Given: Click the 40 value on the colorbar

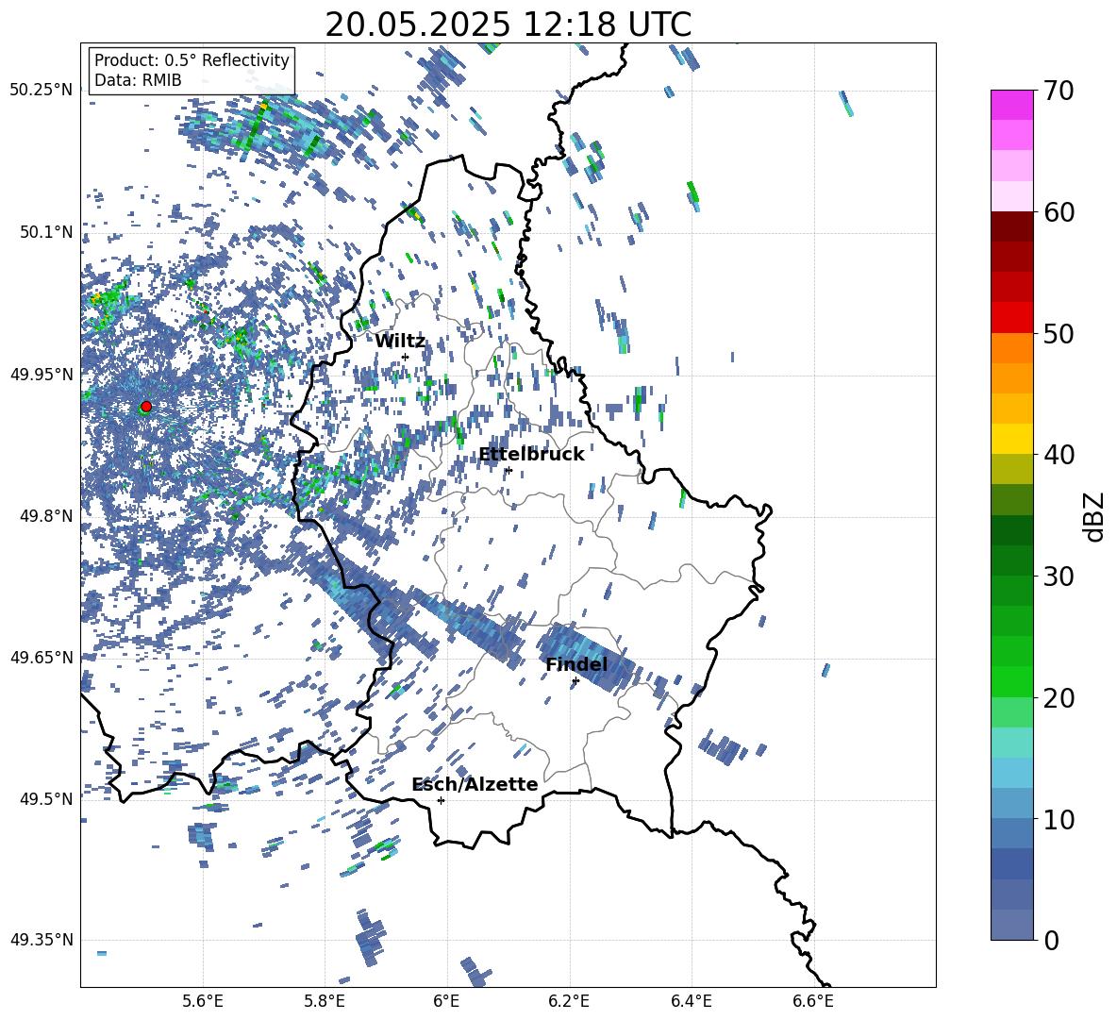Looking at the screenshot, I should [1059, 455].
